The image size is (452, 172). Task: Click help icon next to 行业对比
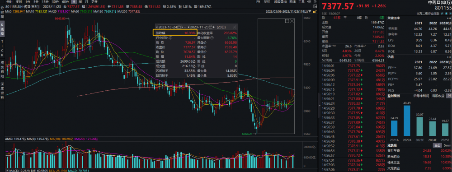(171, 37)
